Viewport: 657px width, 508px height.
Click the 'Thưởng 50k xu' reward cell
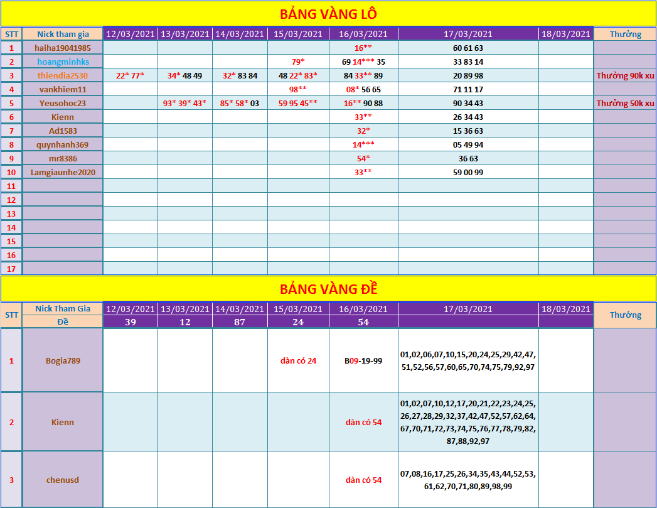click(x=625, y=103)
